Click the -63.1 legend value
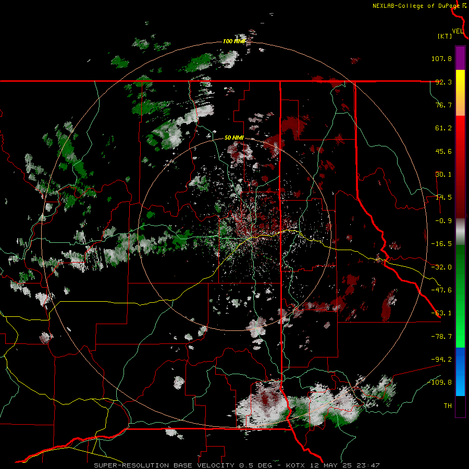 (x=441, y=313)
